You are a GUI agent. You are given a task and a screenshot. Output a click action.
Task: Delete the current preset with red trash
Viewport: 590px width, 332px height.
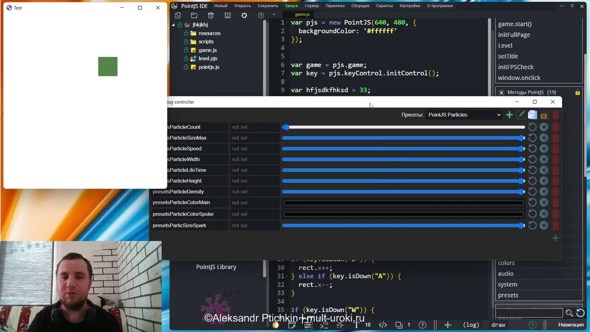click(555, 115)
